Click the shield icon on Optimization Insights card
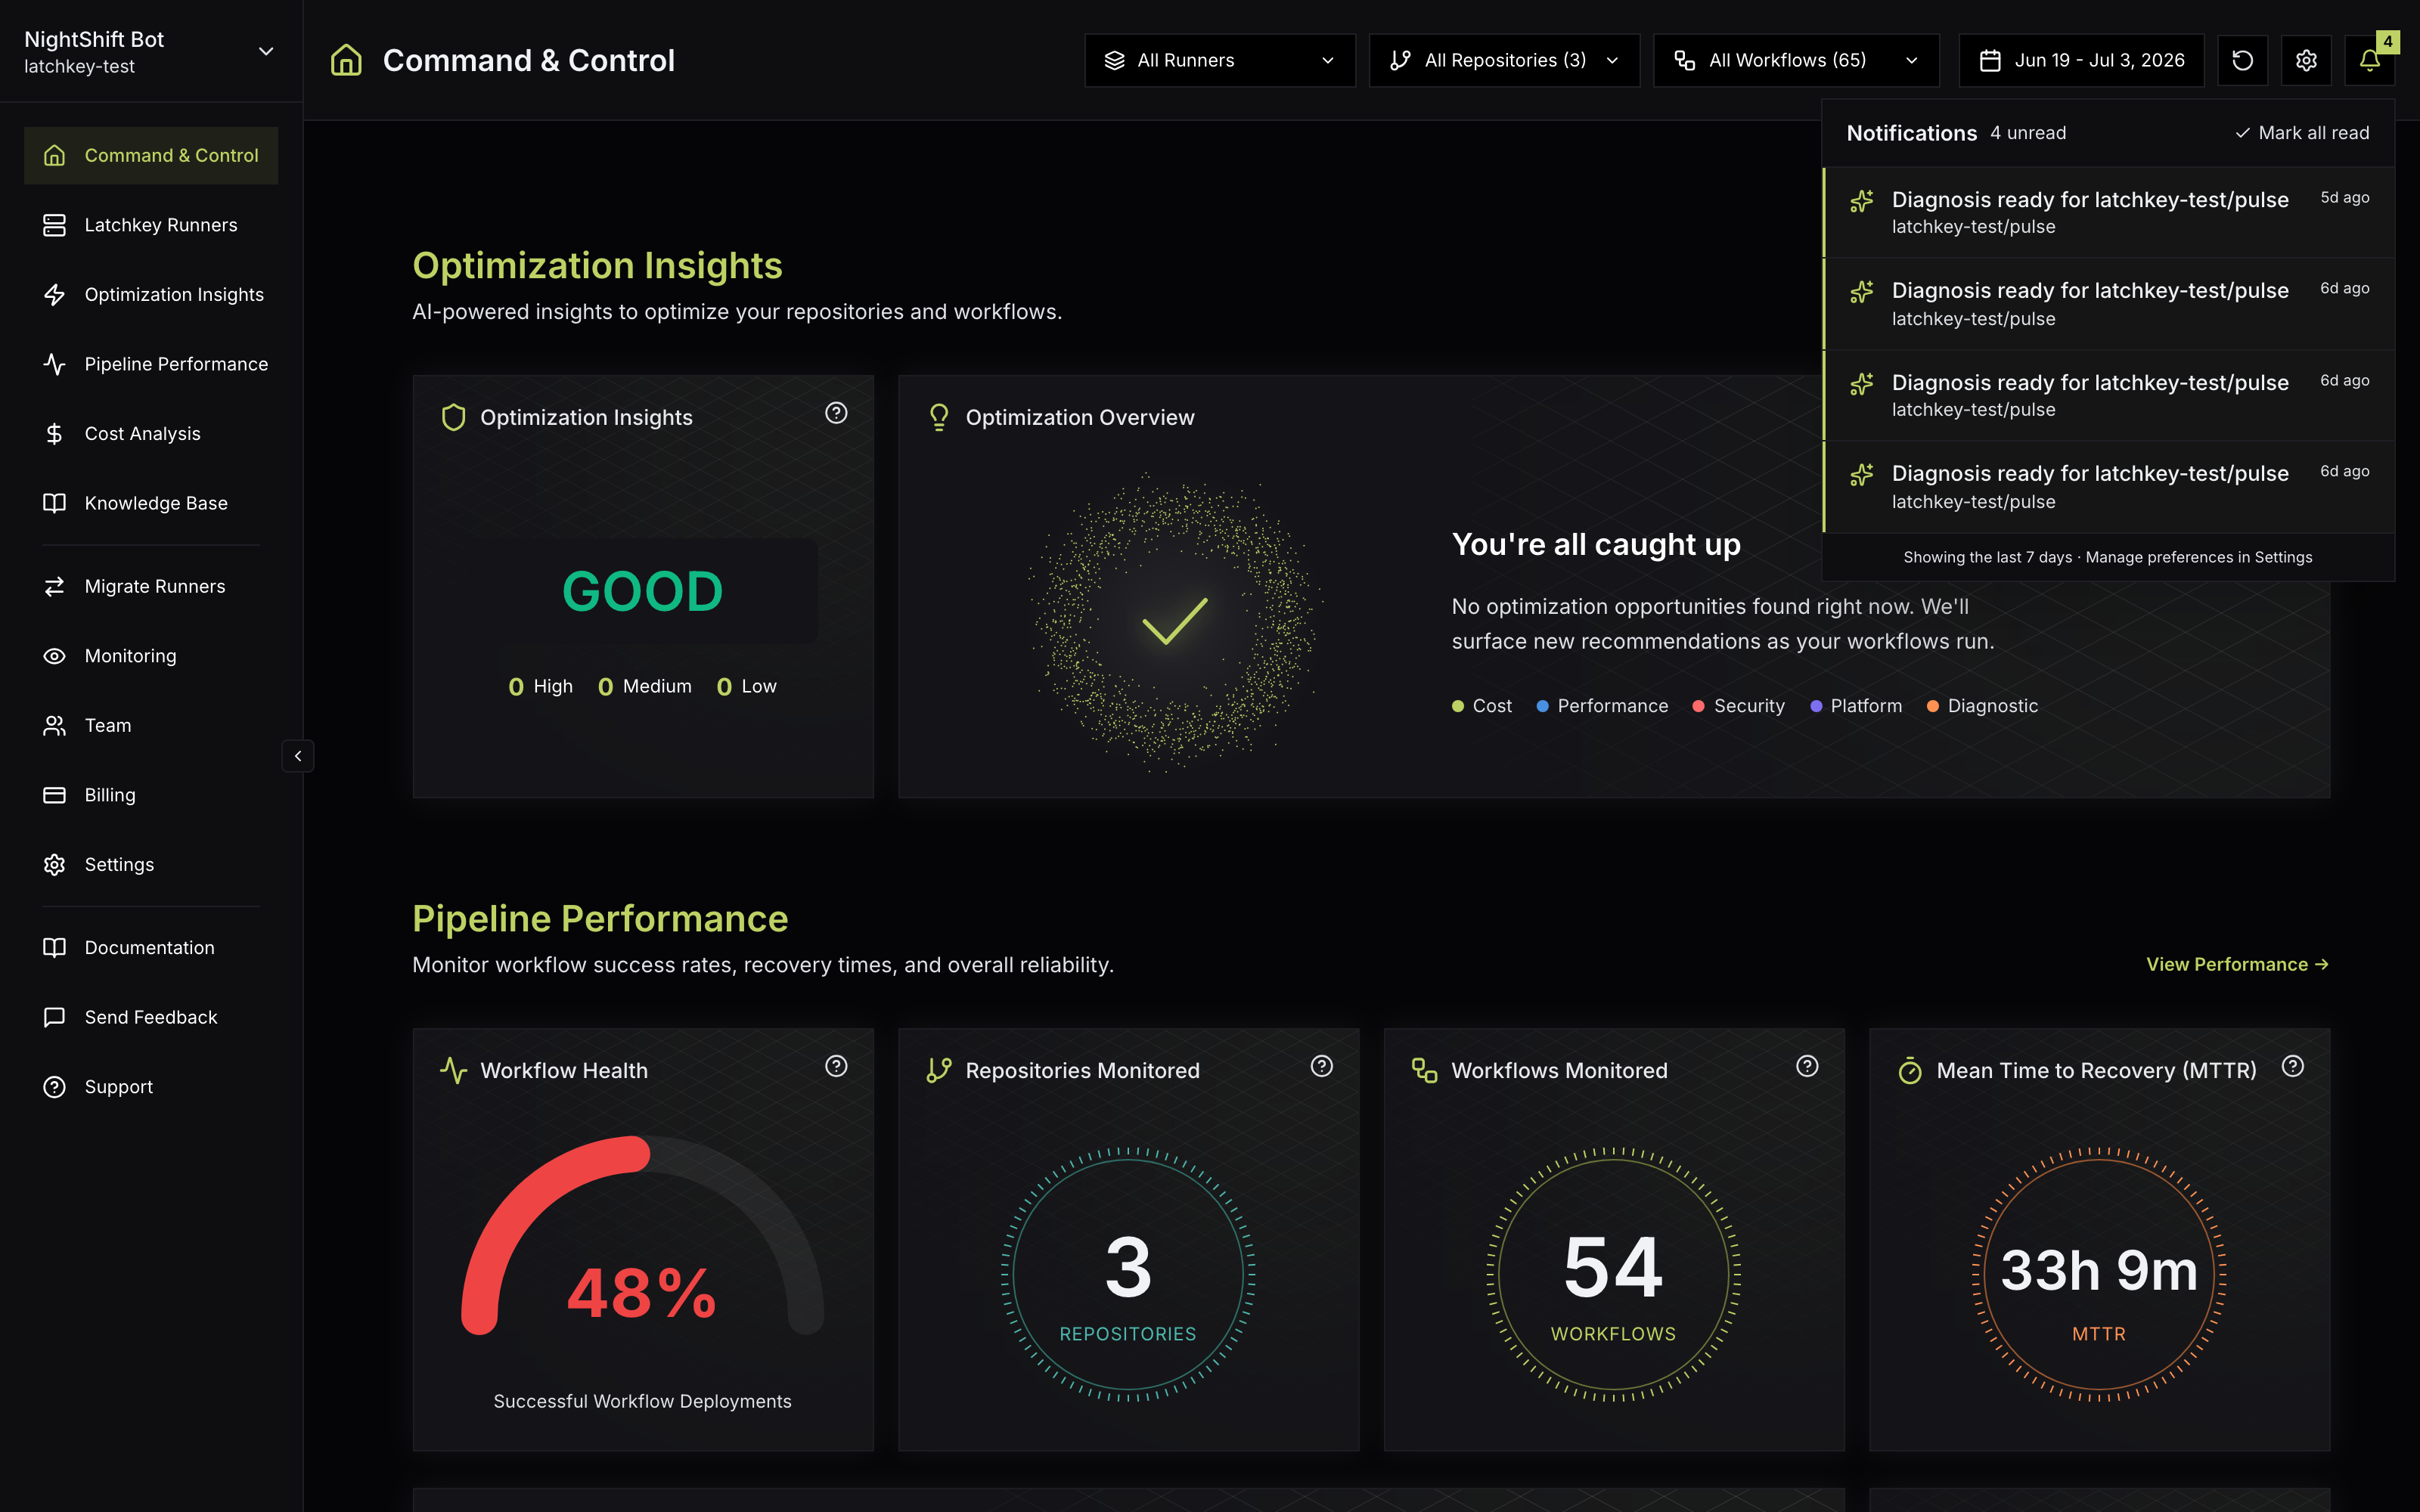Image resolution: width=2420 pixels, height=1512 pixels. 454,417
